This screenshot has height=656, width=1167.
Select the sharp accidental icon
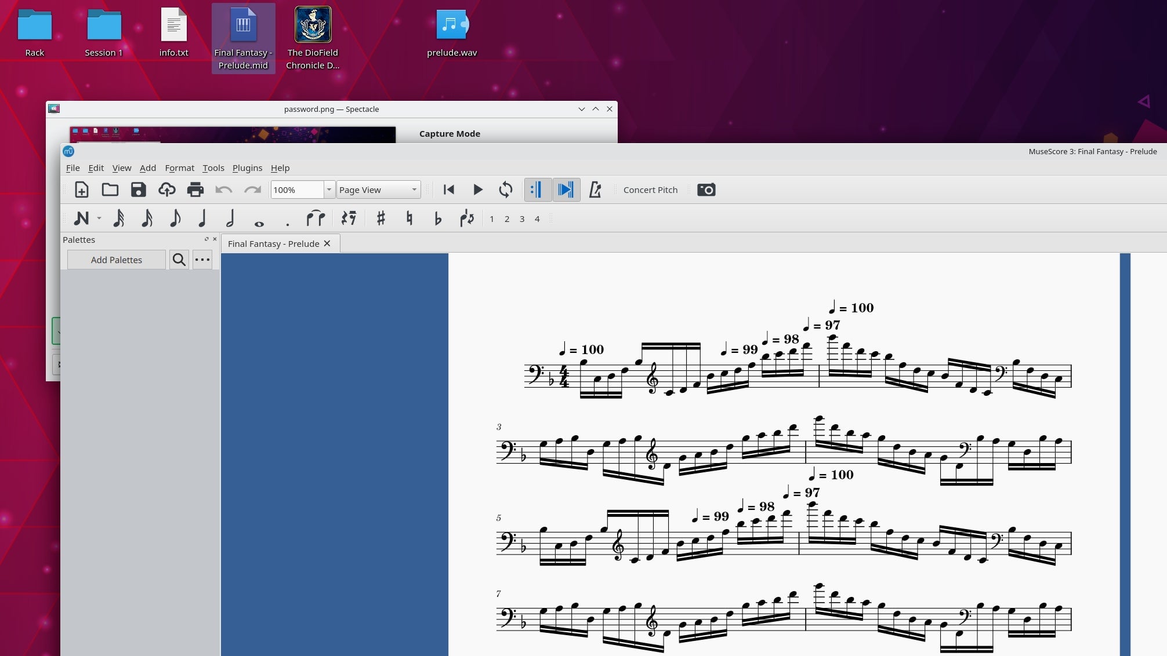pos(380,218)
